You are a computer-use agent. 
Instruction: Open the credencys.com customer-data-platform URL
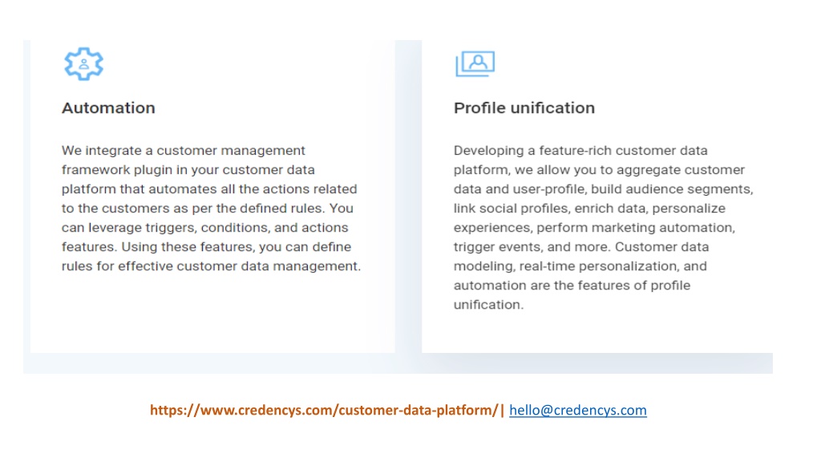pos(324,410)
